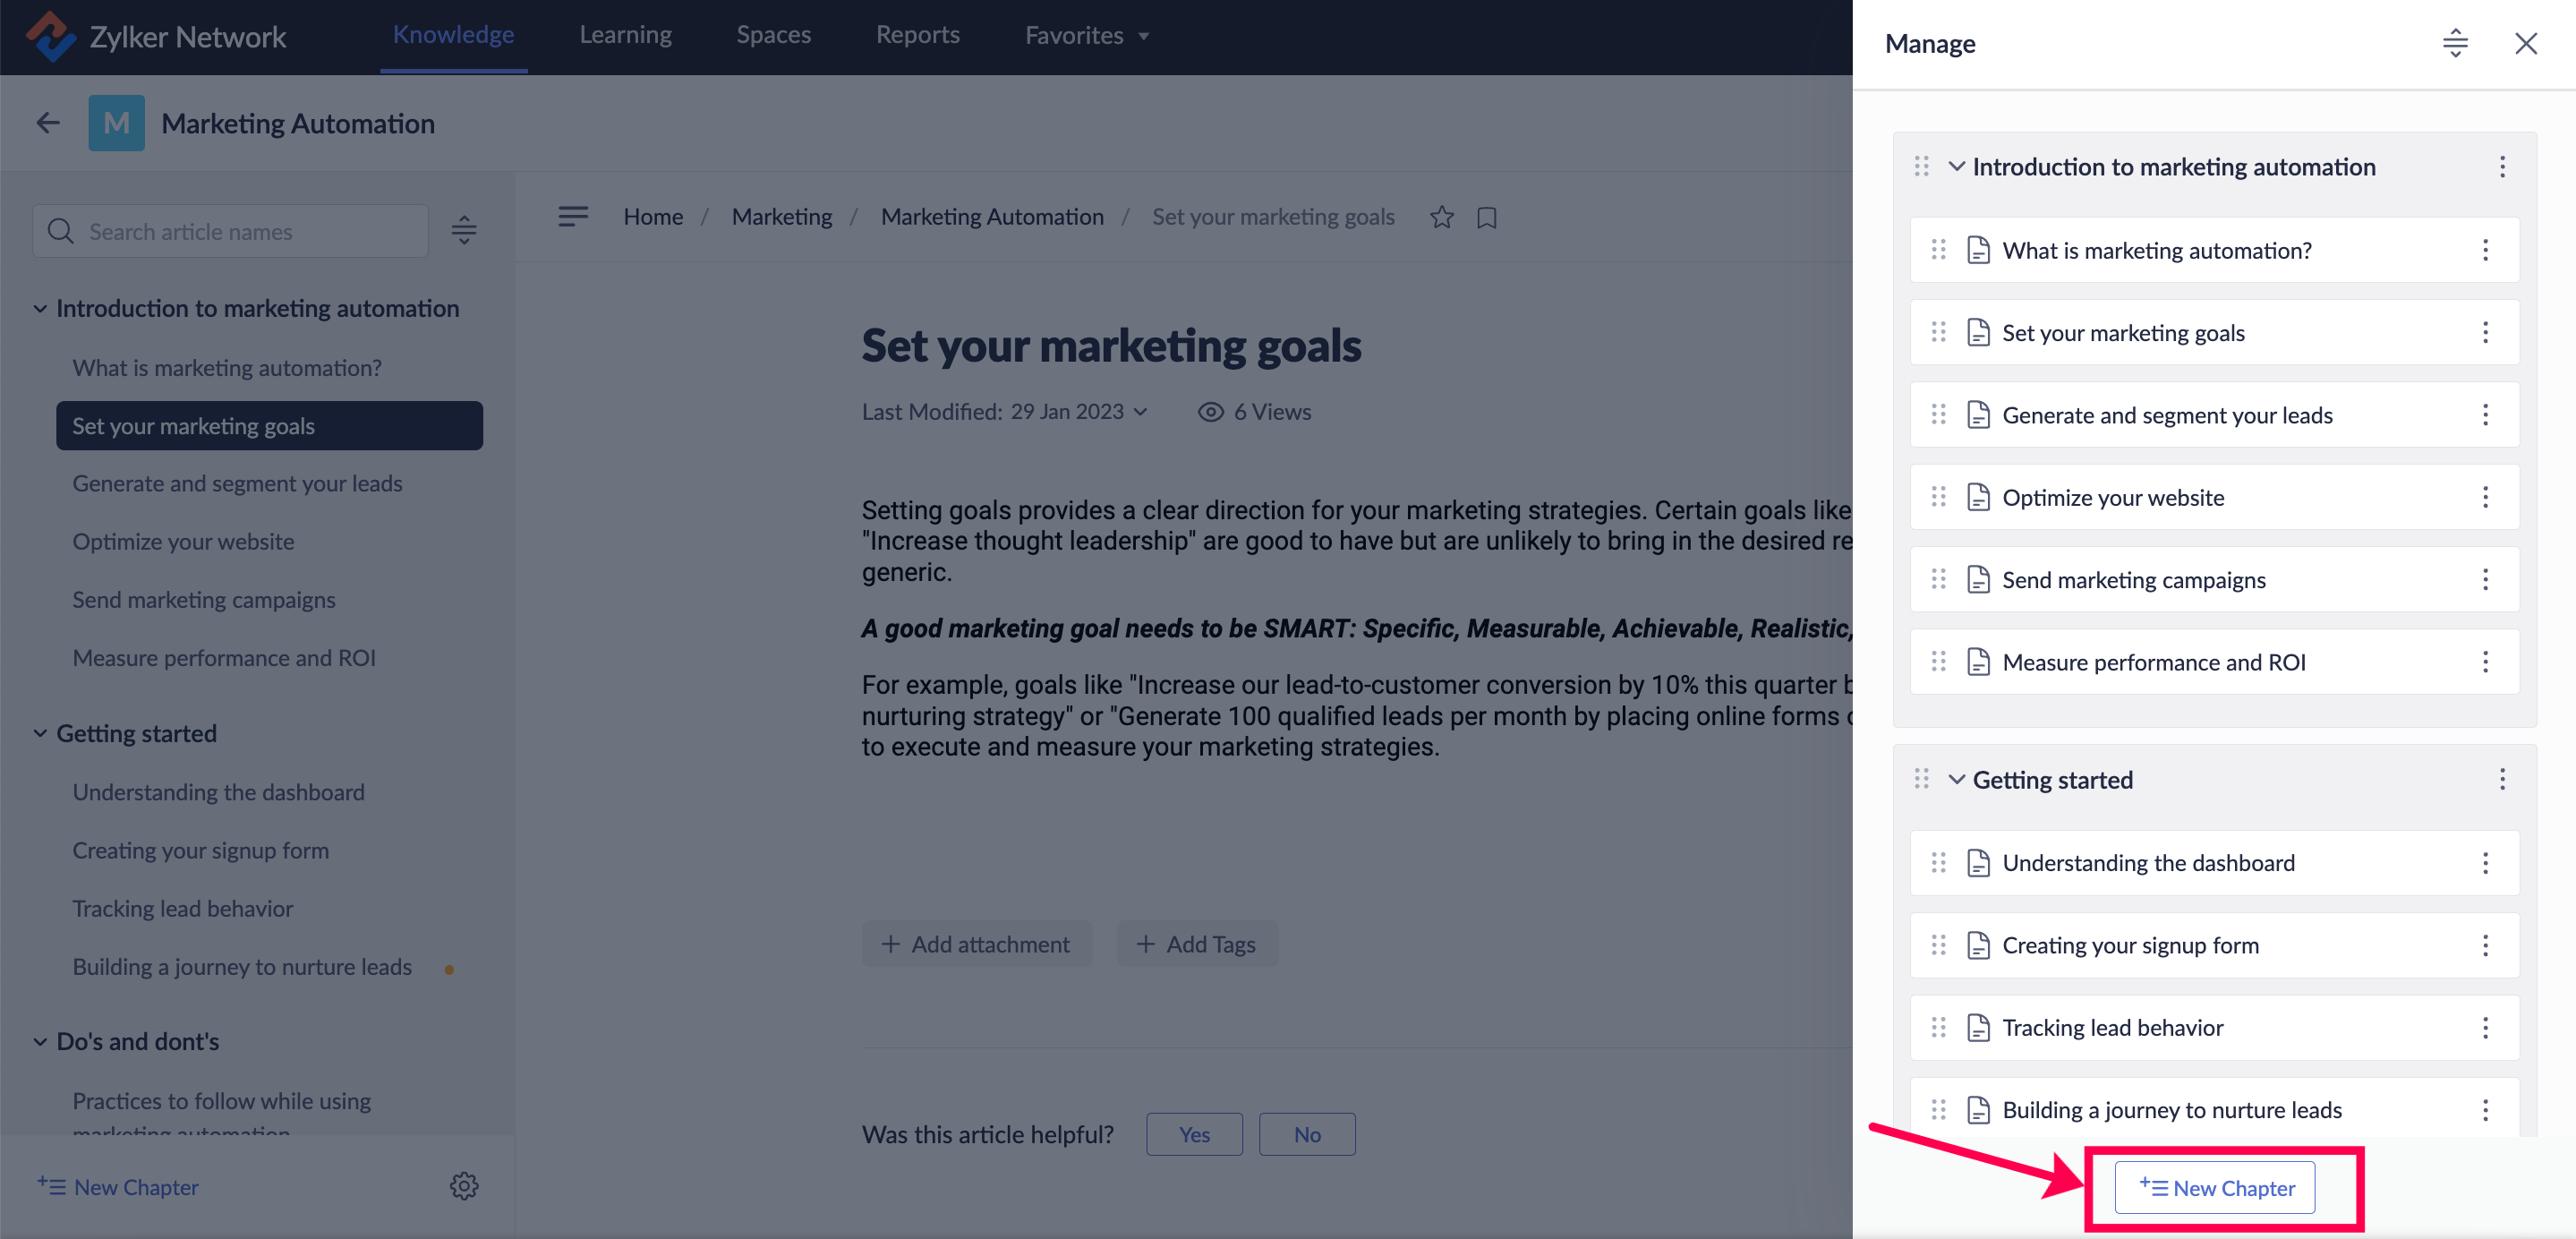Click the collapse-all icon in Manage panel header
The width and height of the screenshot is (2576, 1239).
pos(2455,43)
